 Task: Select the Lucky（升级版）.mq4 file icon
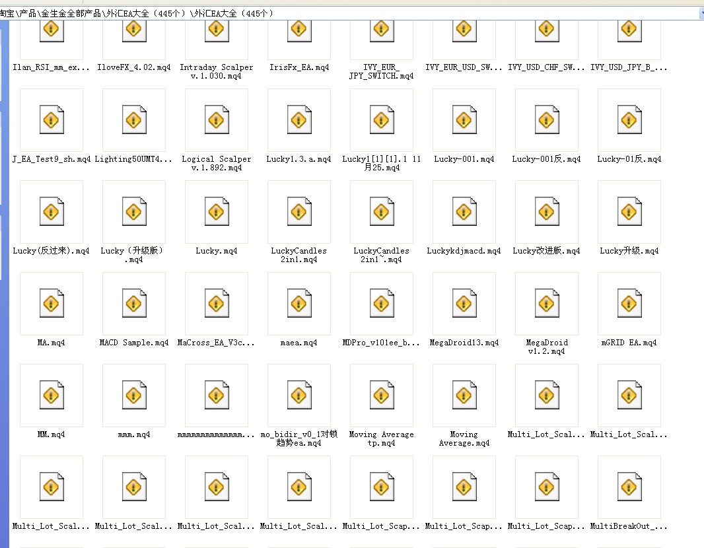pyautogui.click(x=134, y=211)
